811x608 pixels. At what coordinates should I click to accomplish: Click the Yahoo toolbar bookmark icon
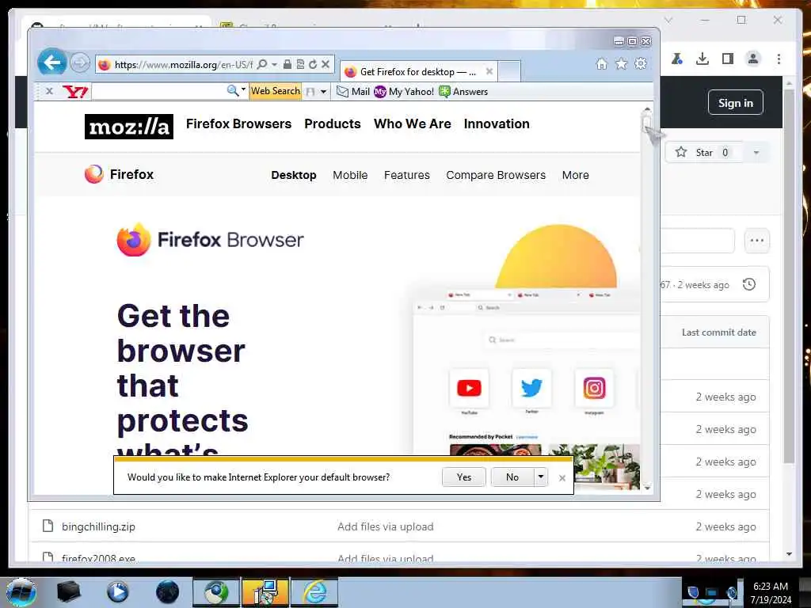tap(310, 92)
